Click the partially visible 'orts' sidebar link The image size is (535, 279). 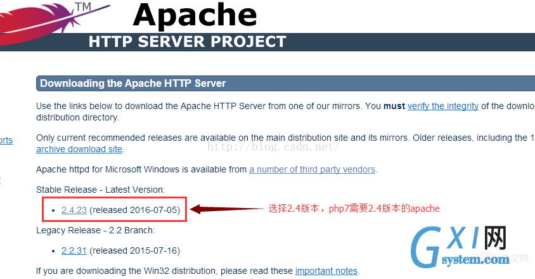pos(6,140)
